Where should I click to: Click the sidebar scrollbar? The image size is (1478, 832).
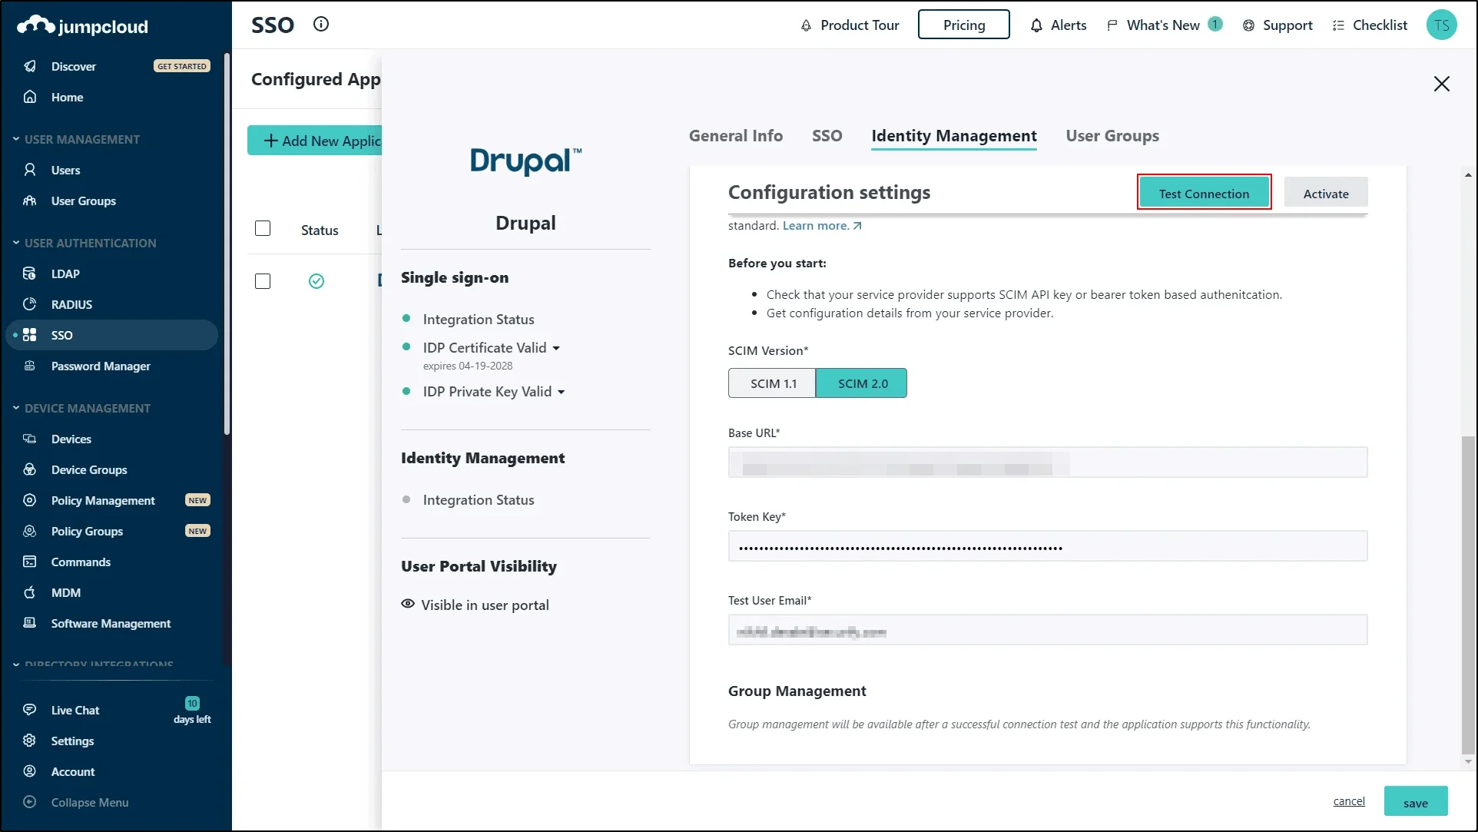227,244
